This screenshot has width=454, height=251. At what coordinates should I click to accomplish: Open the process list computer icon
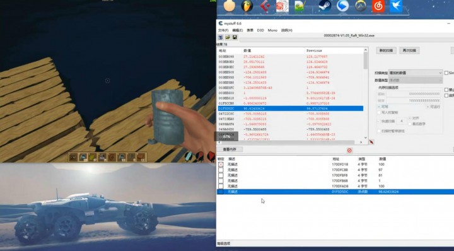[221, 37]
